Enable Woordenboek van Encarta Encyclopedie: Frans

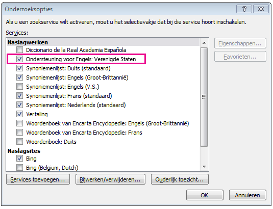[19, 133]
